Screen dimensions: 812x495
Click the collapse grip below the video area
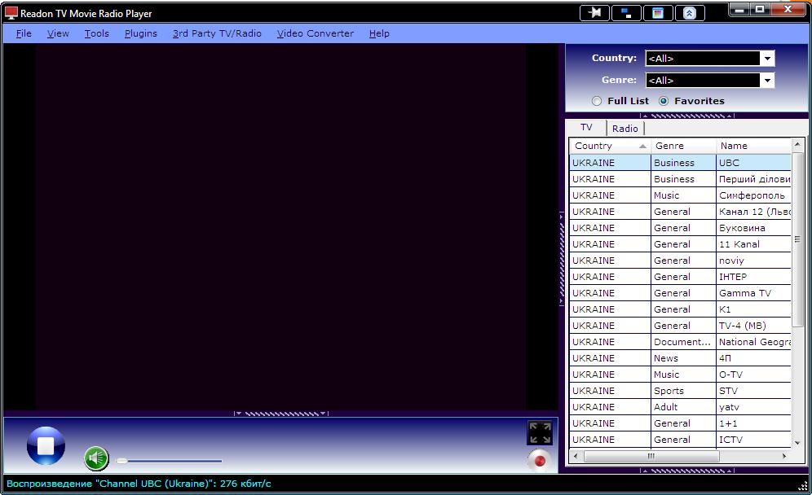(280, 414)
